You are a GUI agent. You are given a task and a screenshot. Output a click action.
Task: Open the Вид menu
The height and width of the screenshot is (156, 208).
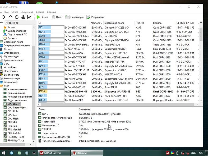pyautogui.click(x=6, y=12)
